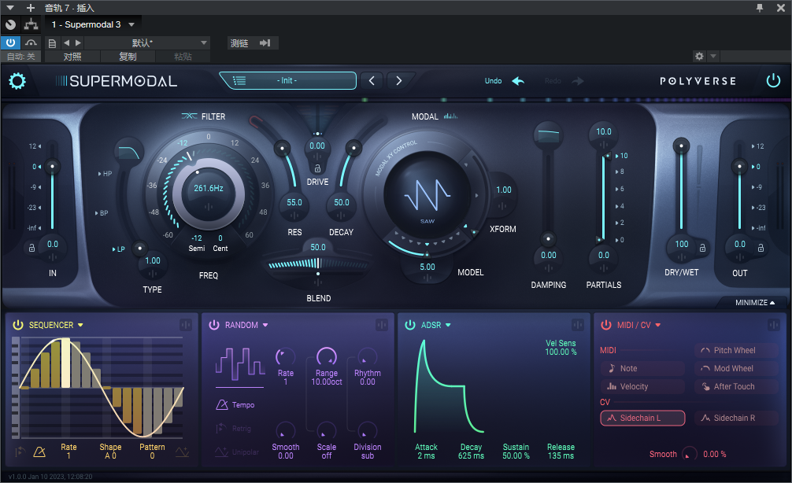
Task: Toggle the Unipolar option in RANDOM
Action: tap(236, 452)
